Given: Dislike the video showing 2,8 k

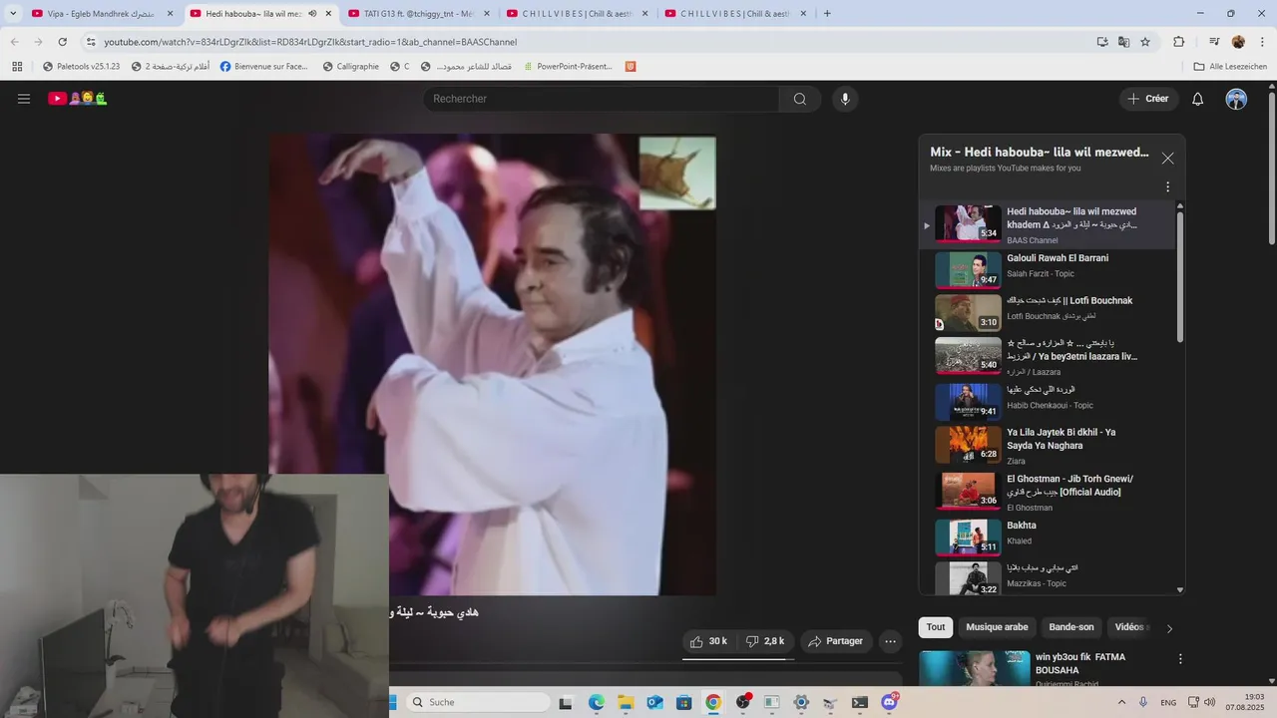Looking at the screenshot, I should (765, 641).
